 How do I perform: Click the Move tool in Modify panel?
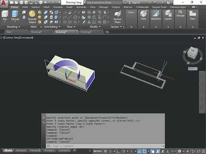(x=94, y=12)
